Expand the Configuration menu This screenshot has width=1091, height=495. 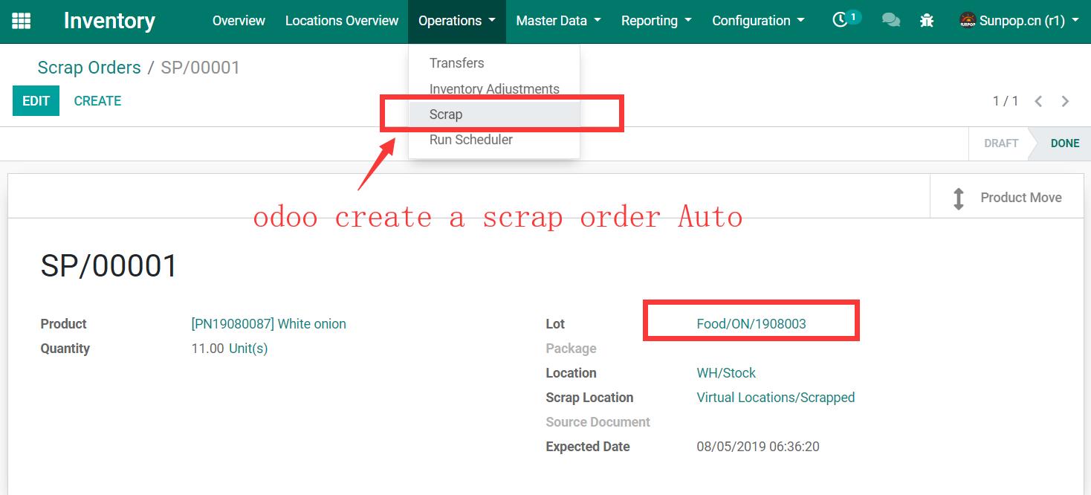click(758, 21)
